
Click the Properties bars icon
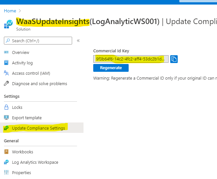point(6,173)
